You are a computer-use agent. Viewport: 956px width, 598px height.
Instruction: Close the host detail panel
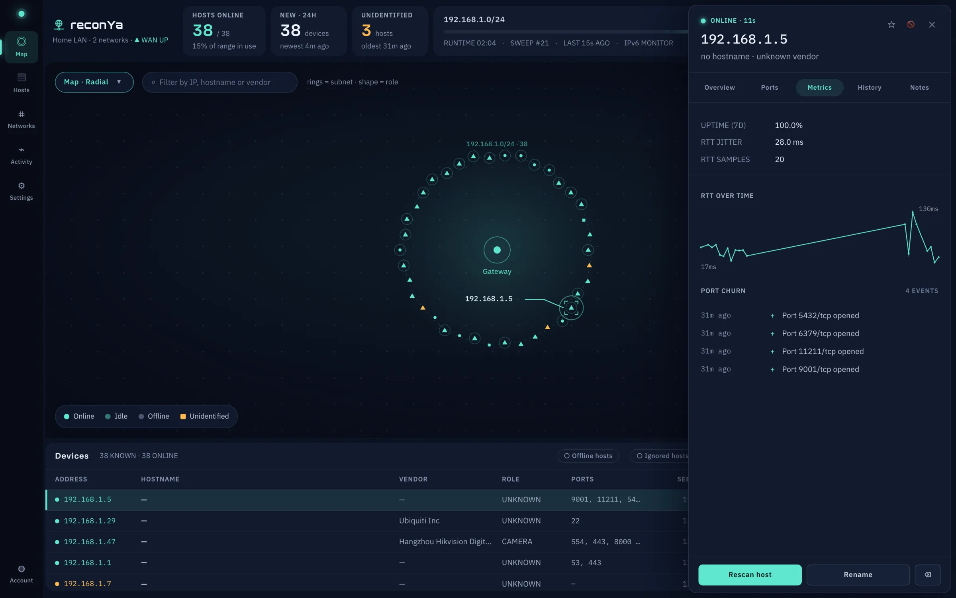click(932, 25)
